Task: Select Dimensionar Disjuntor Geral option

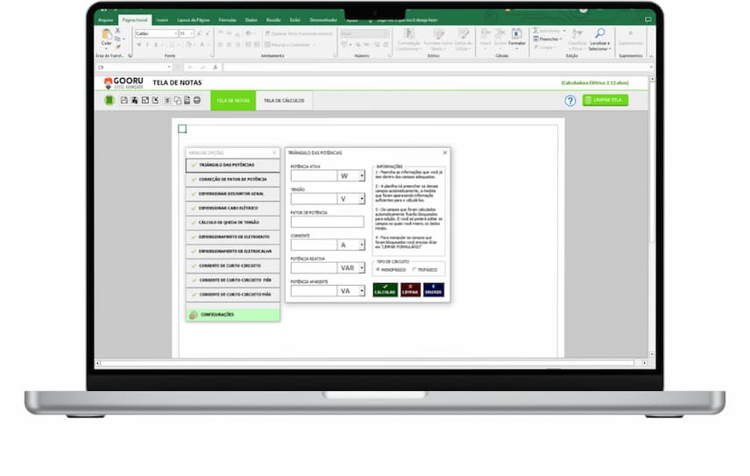Action: pos(233,194)
